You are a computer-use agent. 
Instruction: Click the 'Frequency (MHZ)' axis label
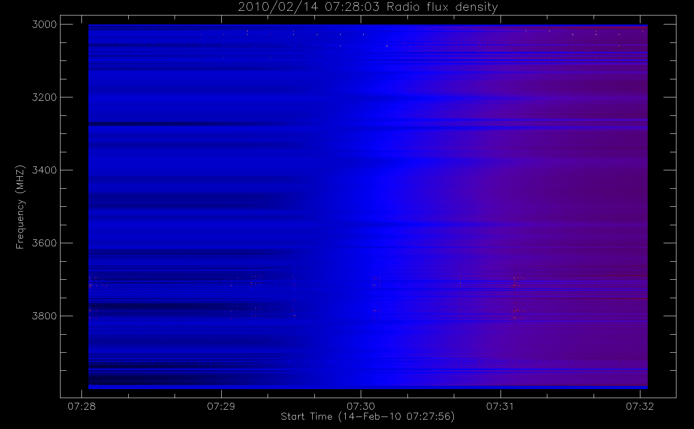point(20,207)
